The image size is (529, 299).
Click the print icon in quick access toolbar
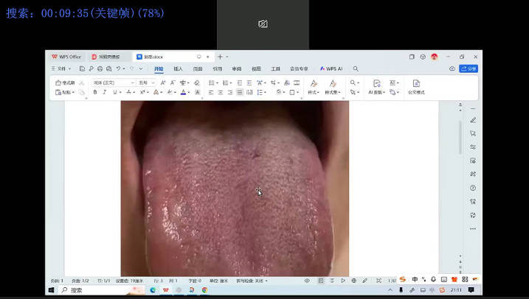tap(100, 68)
